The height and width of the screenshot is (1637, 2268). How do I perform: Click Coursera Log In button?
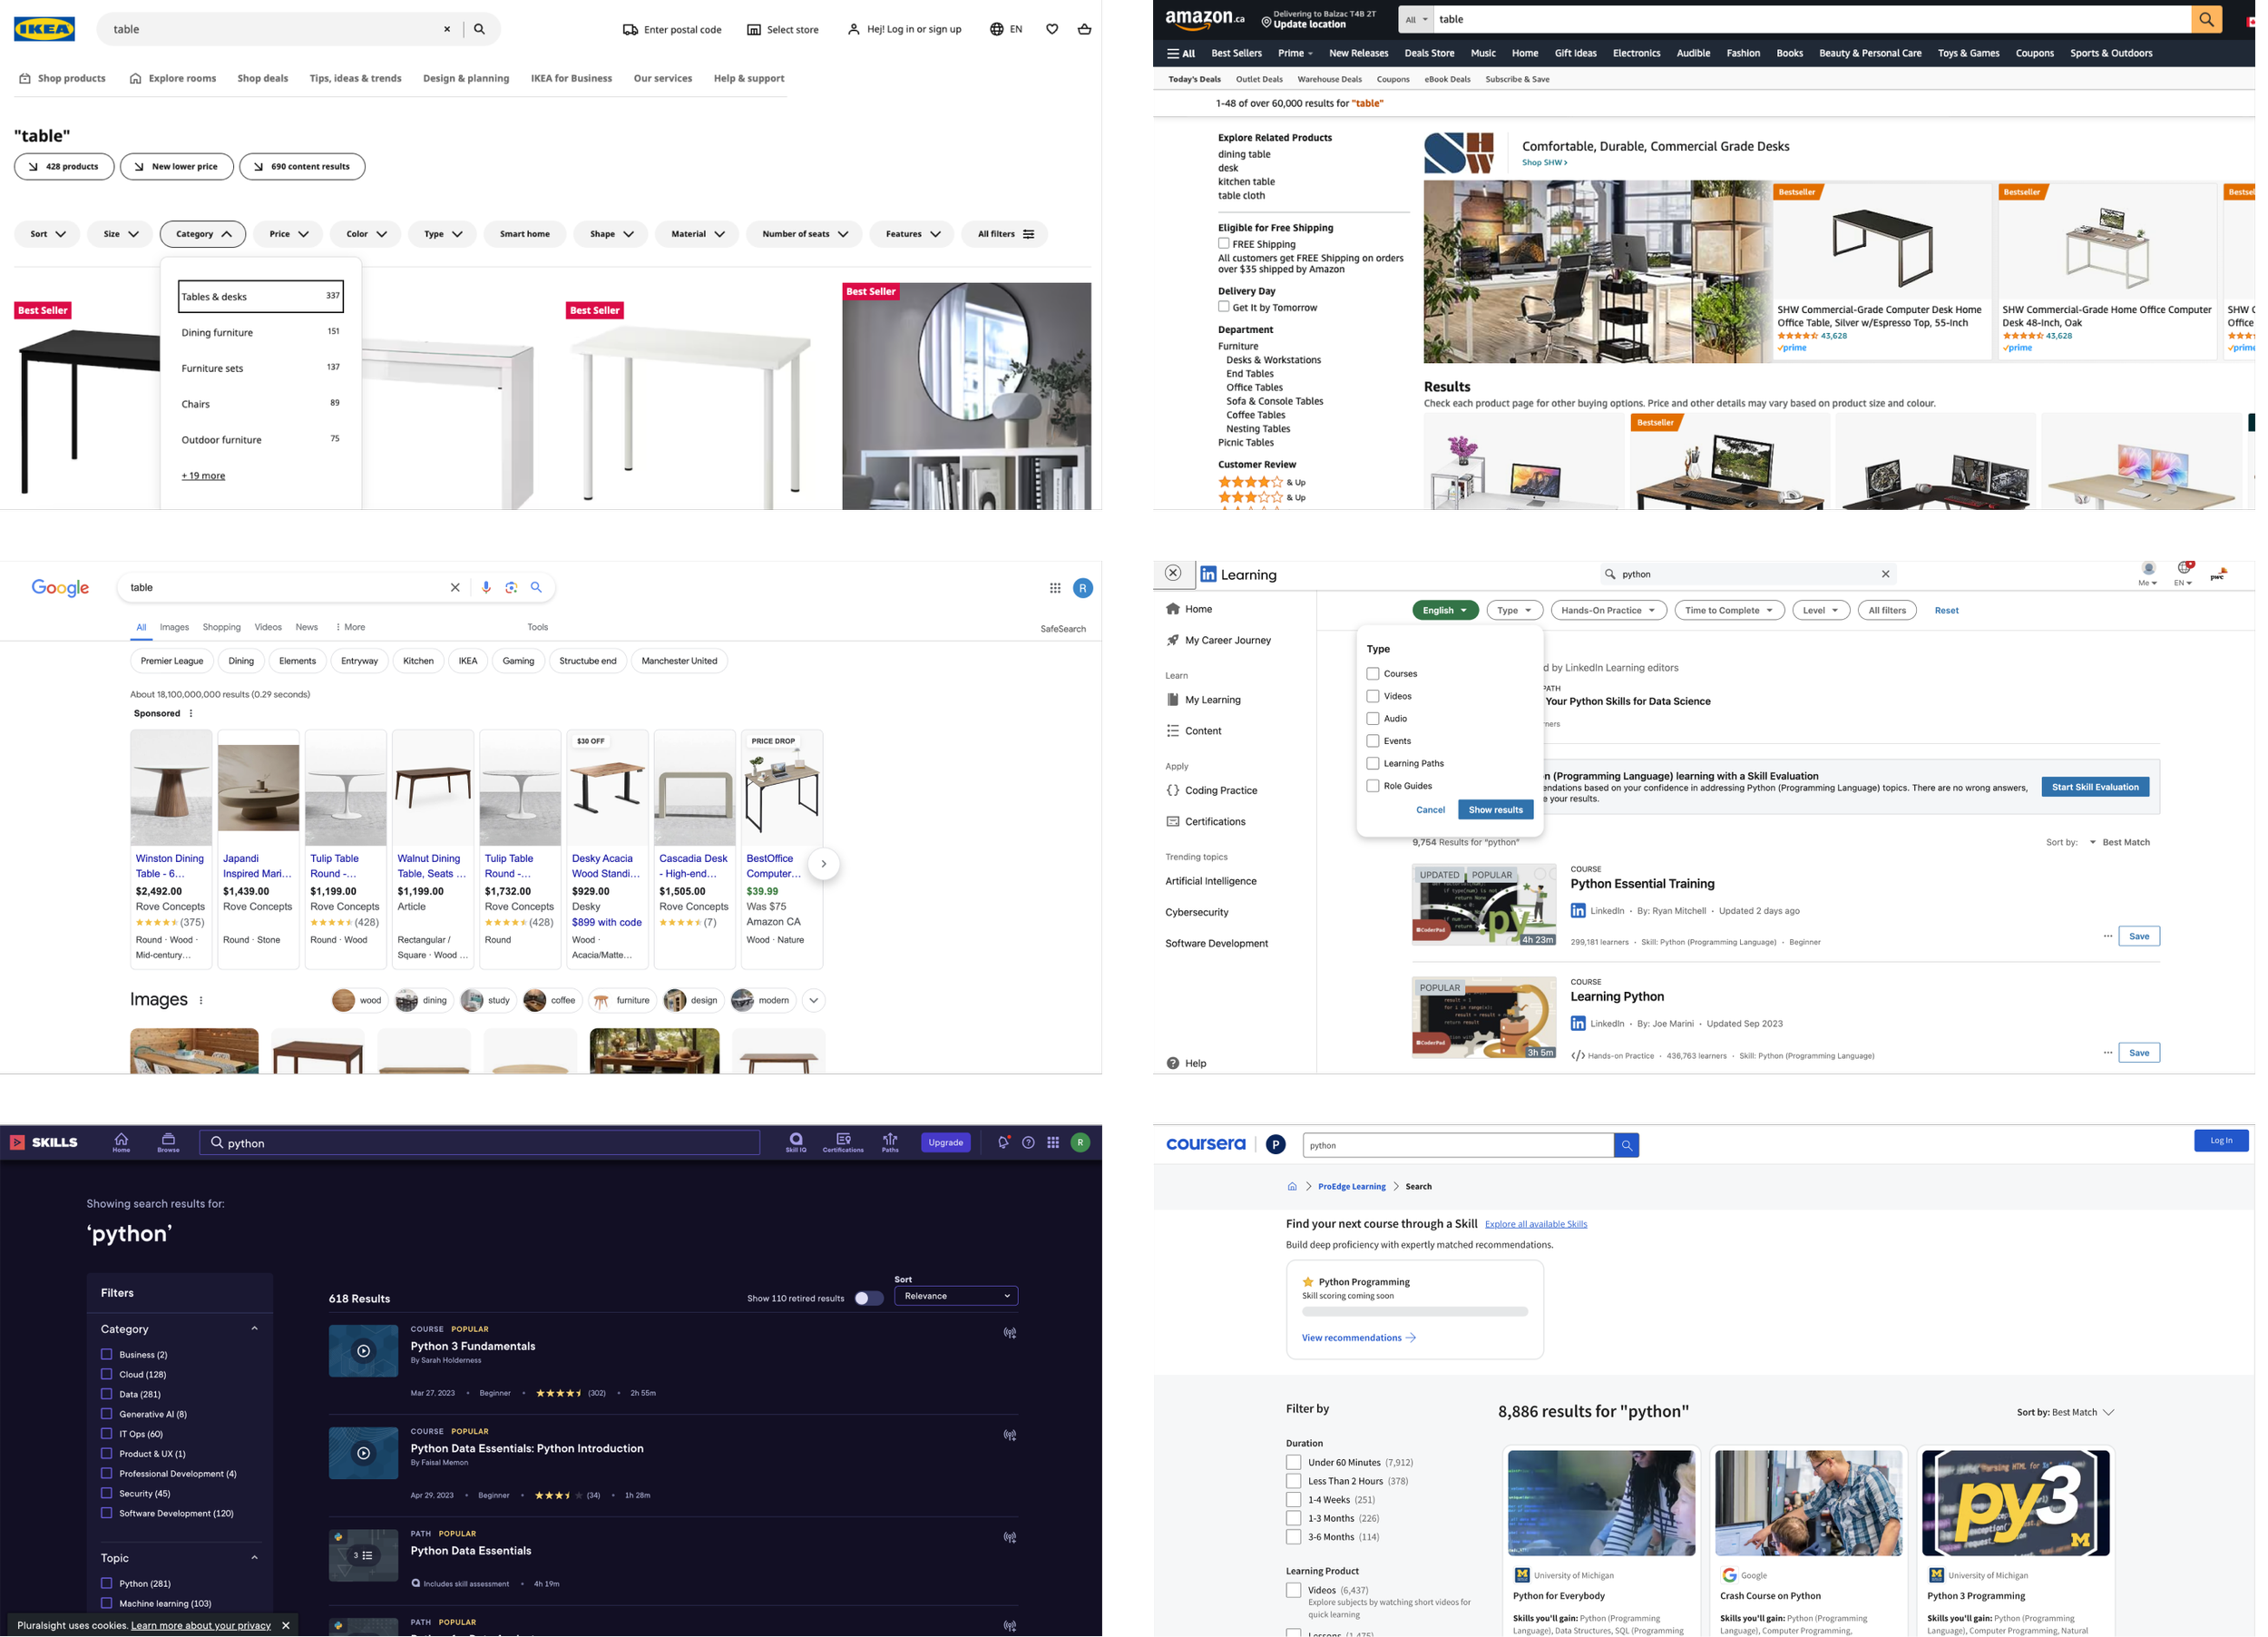click(x=2221, y=1140)
